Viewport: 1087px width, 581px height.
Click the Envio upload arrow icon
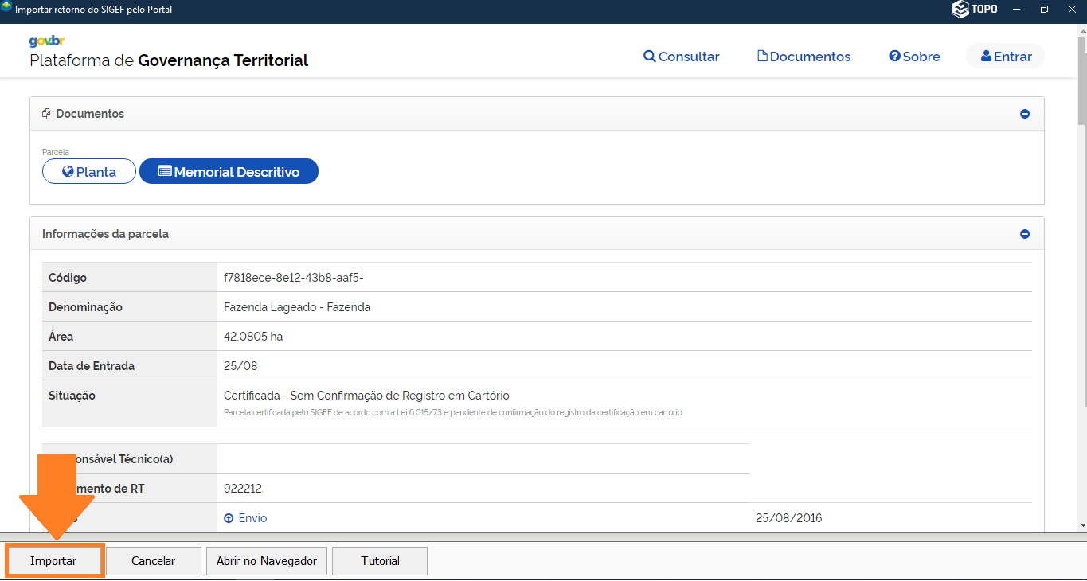coord(229,518)
